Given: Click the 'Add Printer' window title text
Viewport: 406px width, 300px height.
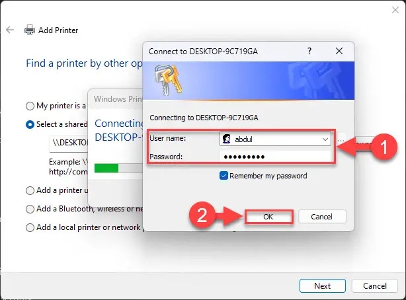Looking at the screenshot, I should pyautogui.click(x=58, y=30).
